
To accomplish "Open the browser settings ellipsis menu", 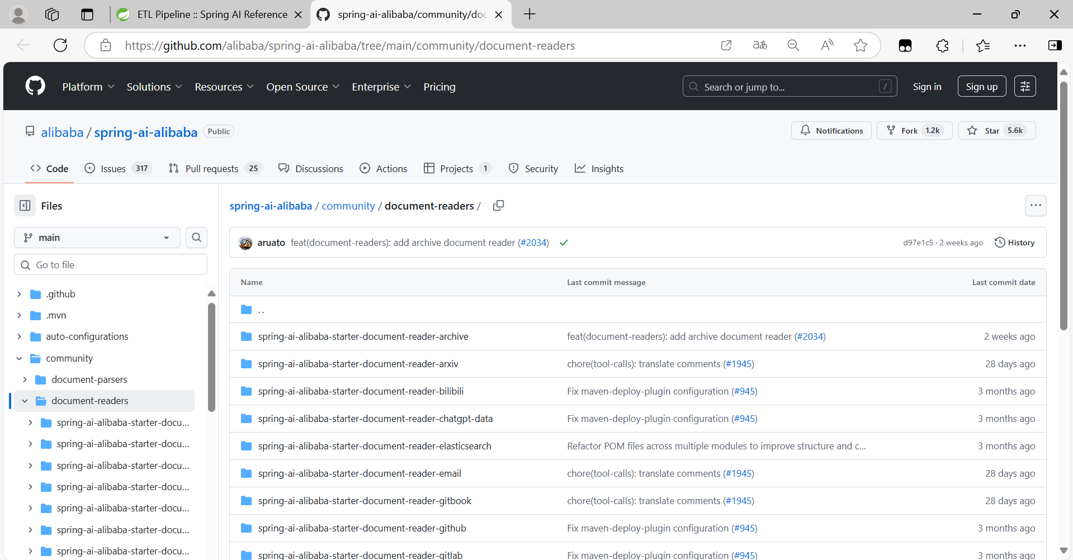I will click(x=1020, y=45).
